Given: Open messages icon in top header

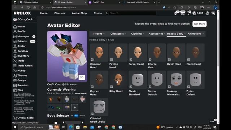Looking at the screenshot, I should pos(188,13).
